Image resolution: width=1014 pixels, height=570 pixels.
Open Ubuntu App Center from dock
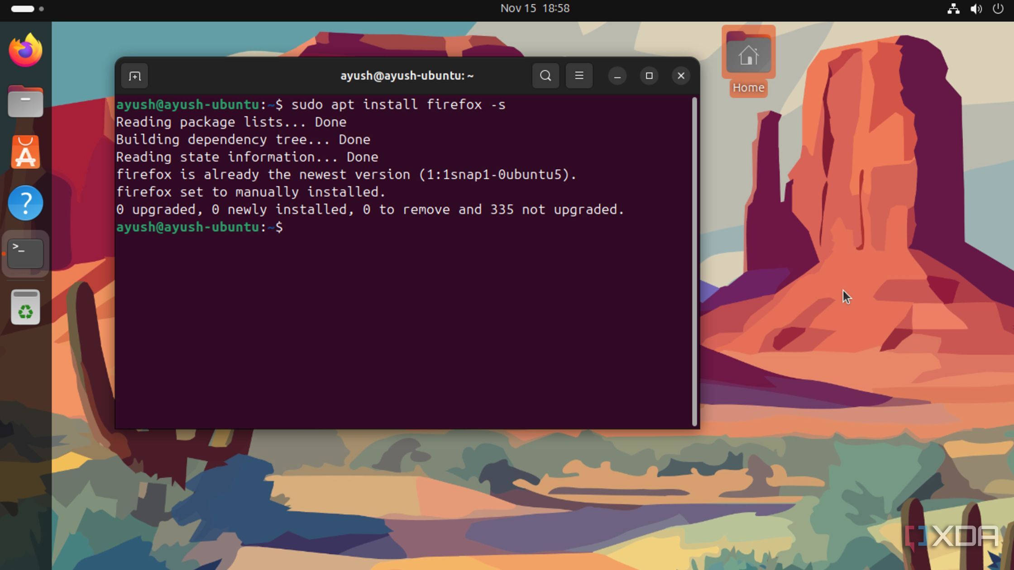[26, 152]
